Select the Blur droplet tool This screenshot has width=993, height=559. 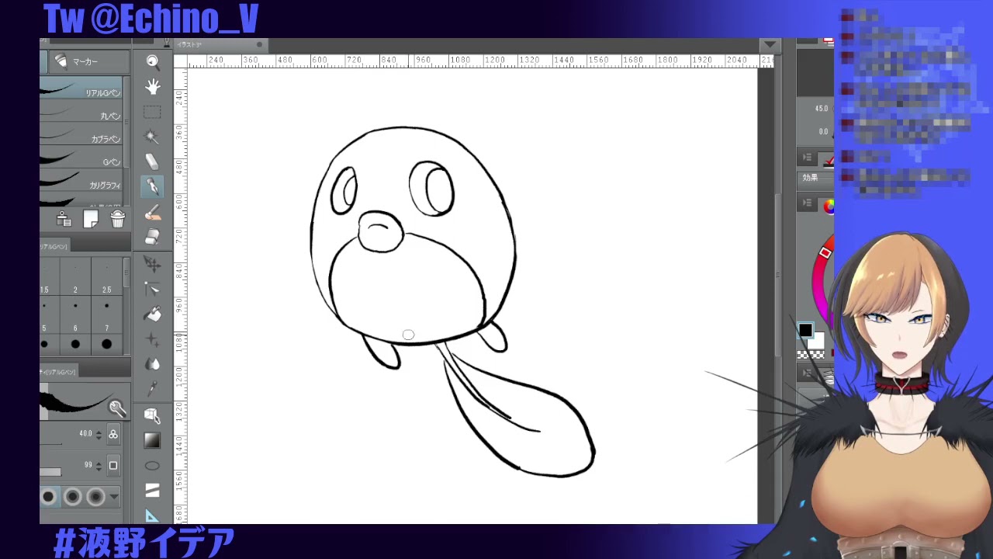point(152,364)
